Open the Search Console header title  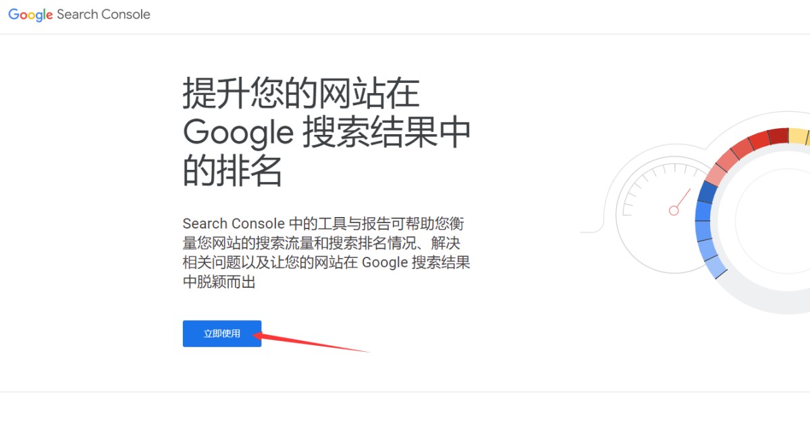click(x=104, y=14)
